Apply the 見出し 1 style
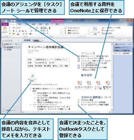The height and width of the screenshot is (140, 134). pyautogui.click(x=45, y=28)
